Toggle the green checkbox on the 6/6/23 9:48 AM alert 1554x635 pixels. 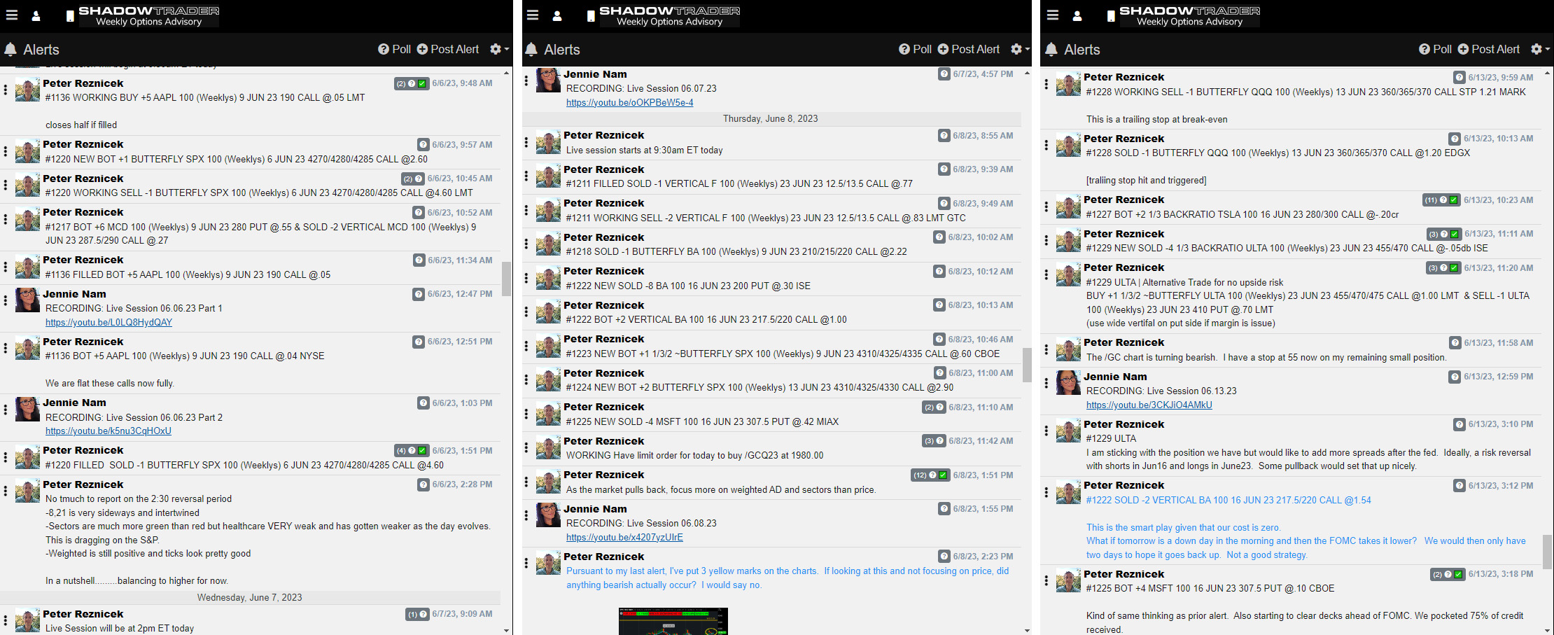tap(422, 83)
